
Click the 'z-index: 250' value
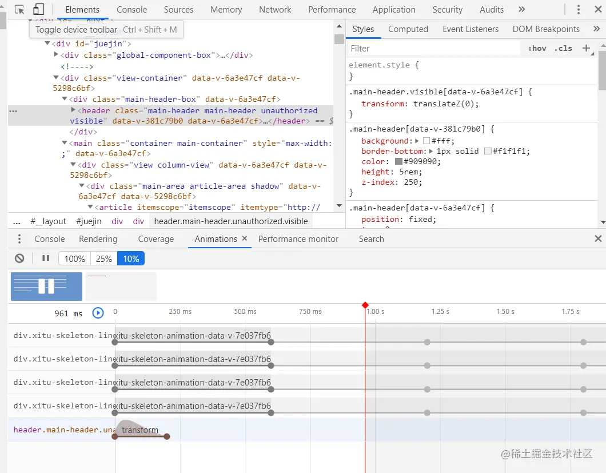coord(411,182)
